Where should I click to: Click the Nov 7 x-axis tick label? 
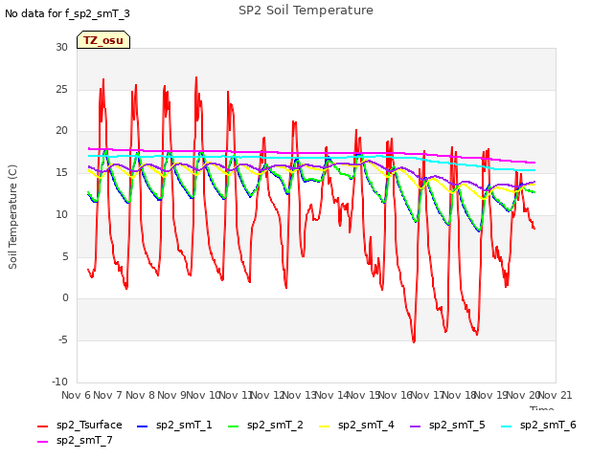[108, 395]
